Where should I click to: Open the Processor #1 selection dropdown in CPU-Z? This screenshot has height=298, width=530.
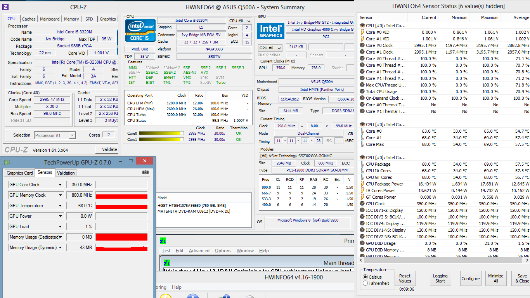(x=55, y=135)
